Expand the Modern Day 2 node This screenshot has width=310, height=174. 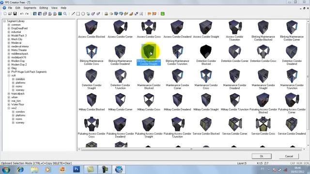point(9,64)
